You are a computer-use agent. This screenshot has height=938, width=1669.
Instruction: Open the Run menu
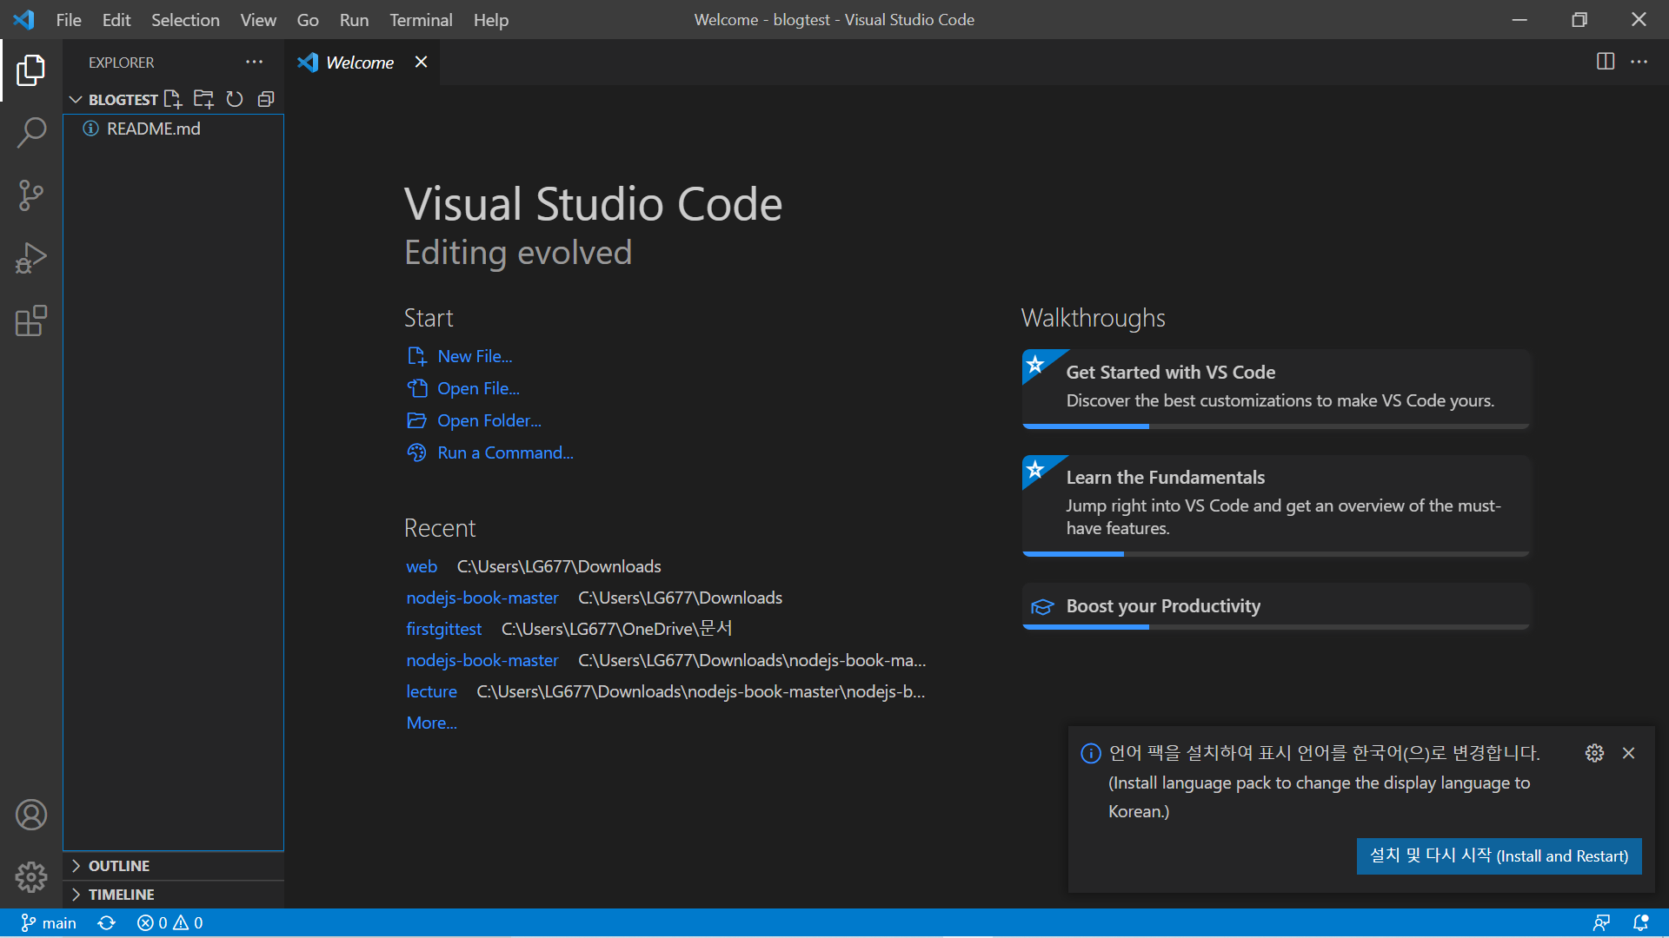click(354, 19)
